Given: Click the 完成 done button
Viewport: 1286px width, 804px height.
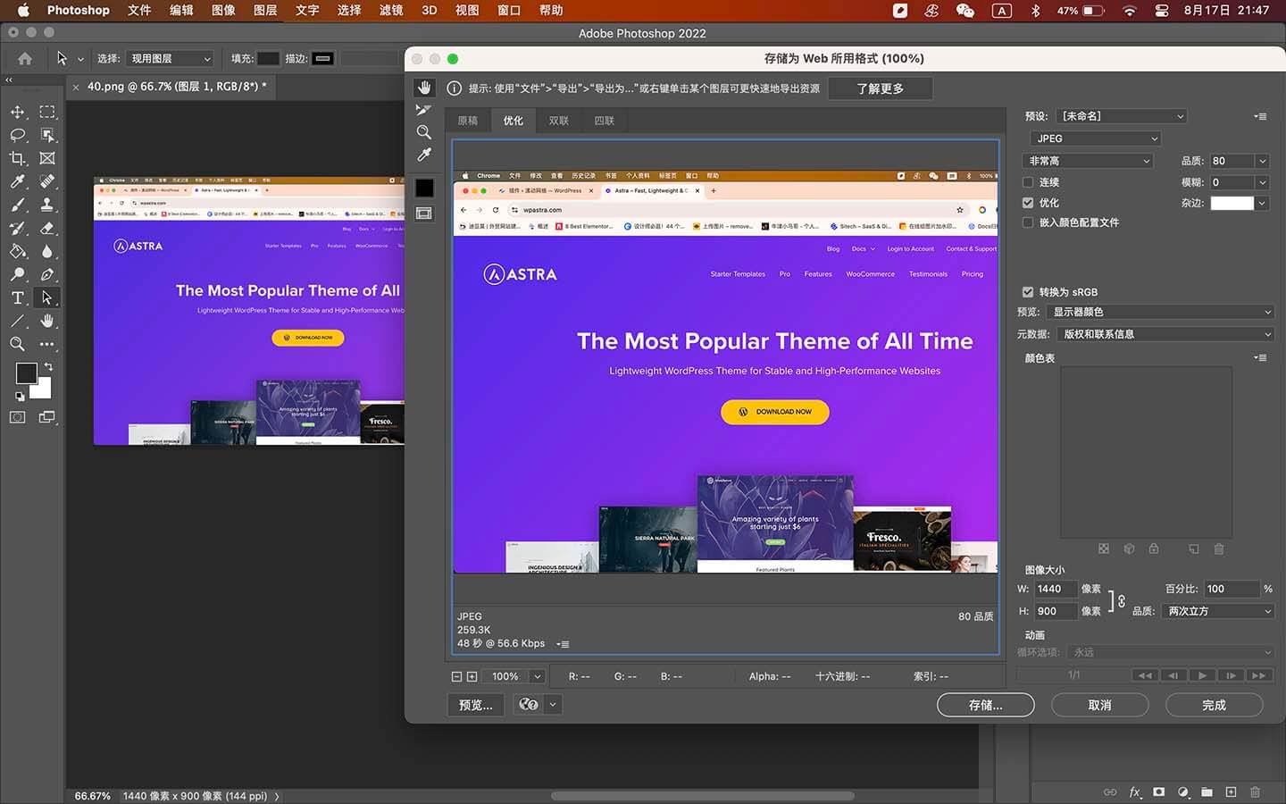Looking at the screenshot, I should (x=1214, y=705).
